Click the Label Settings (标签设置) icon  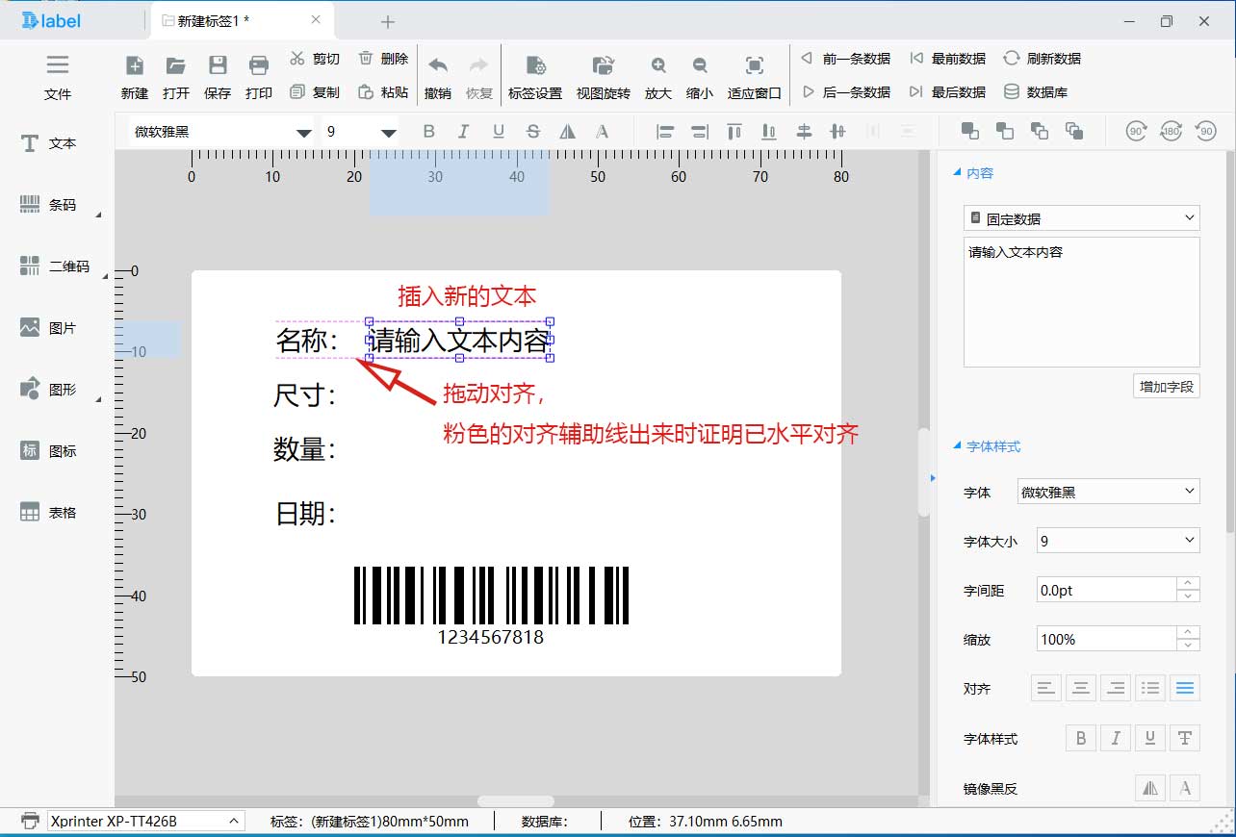(534, 76)
